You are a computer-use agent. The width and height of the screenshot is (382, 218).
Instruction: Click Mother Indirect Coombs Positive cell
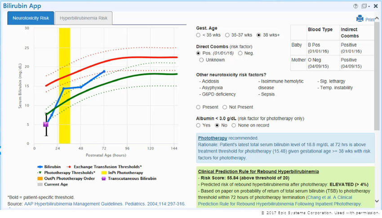pos(357,63)
